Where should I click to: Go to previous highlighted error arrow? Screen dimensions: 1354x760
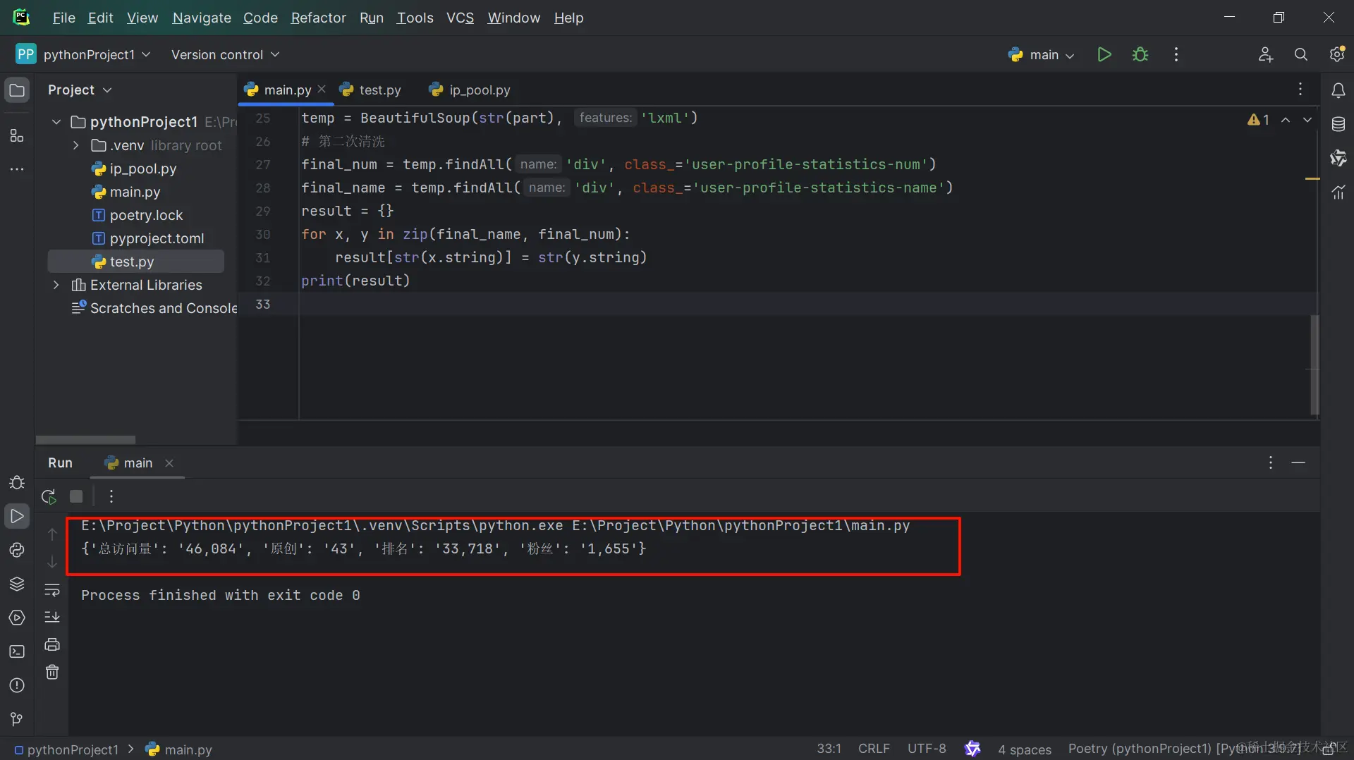[1286, 120]
